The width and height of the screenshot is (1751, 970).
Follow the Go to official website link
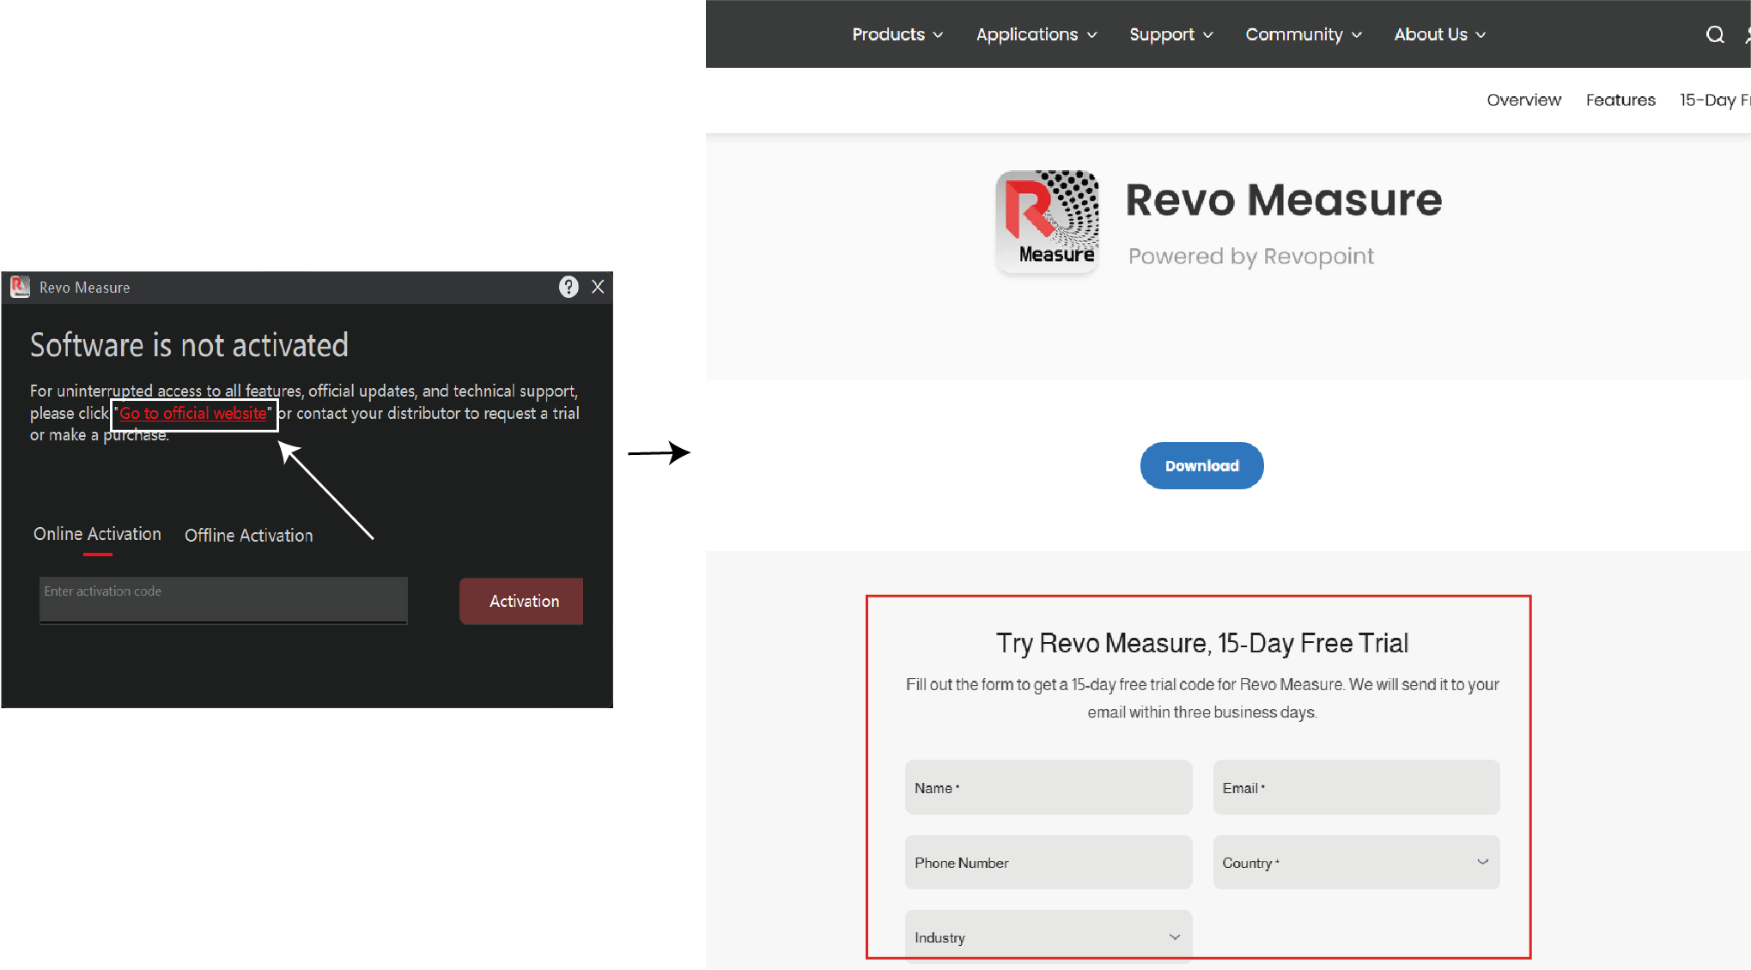[x=193, y=414]
